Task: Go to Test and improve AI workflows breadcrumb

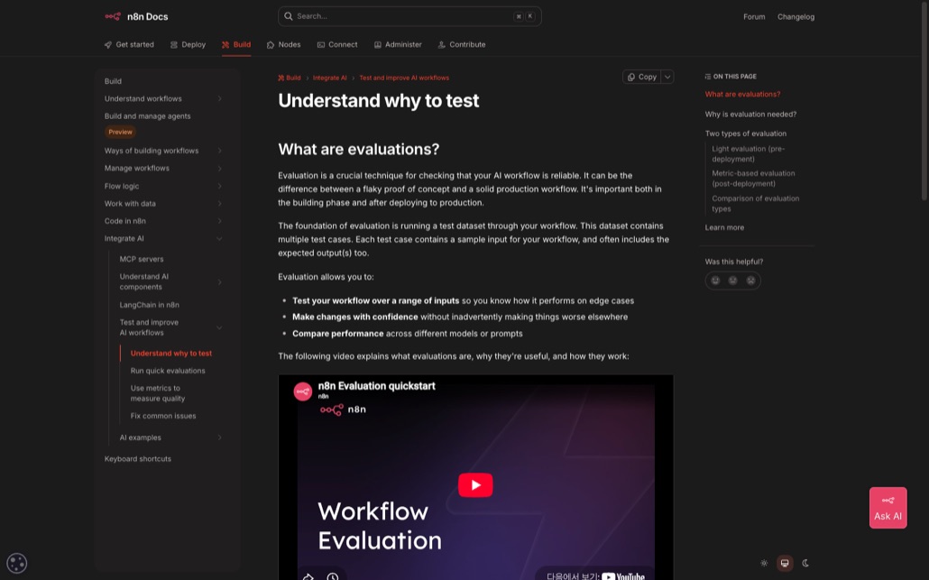Action: (404, 78)
